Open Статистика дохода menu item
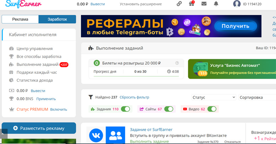The image size is (276, 144). [34, 80]
